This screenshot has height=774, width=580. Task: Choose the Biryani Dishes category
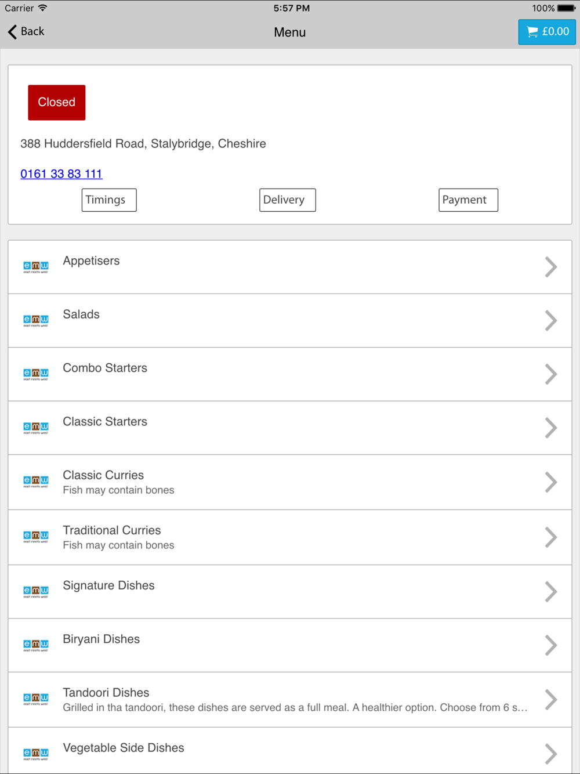[x=290, y=645]
